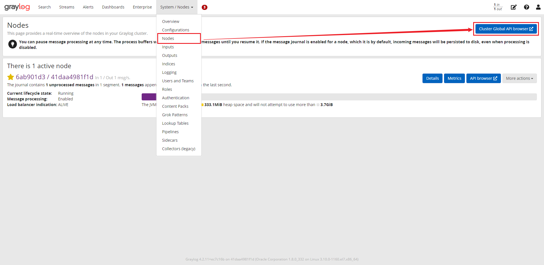544x265 pixels.
Task: Click the Graylog version footer text
Action: (272, 259)
